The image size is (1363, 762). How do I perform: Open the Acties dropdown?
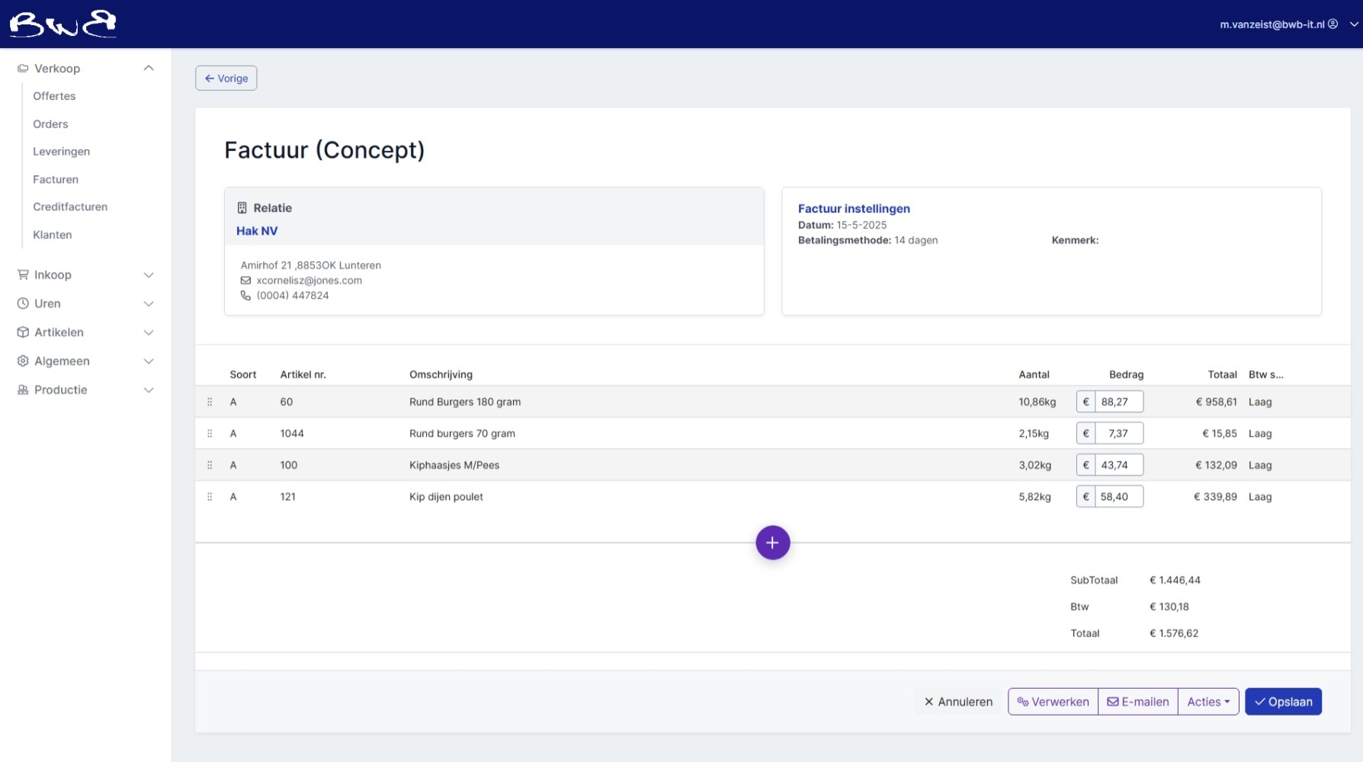(x=1207, y=702)
